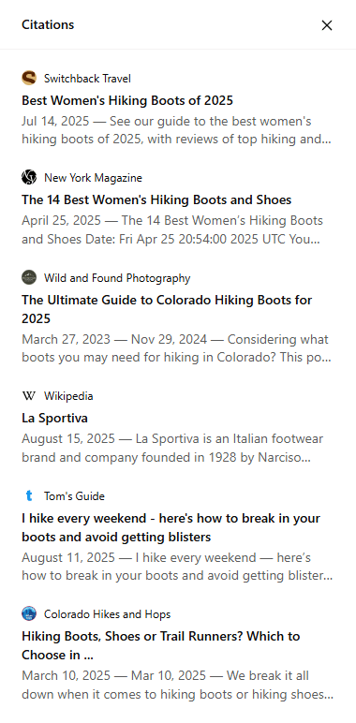Open Hiking Boots, Shoes or Trail Runners article
This screenshot has height=723, width=356.
coord(161,645)
